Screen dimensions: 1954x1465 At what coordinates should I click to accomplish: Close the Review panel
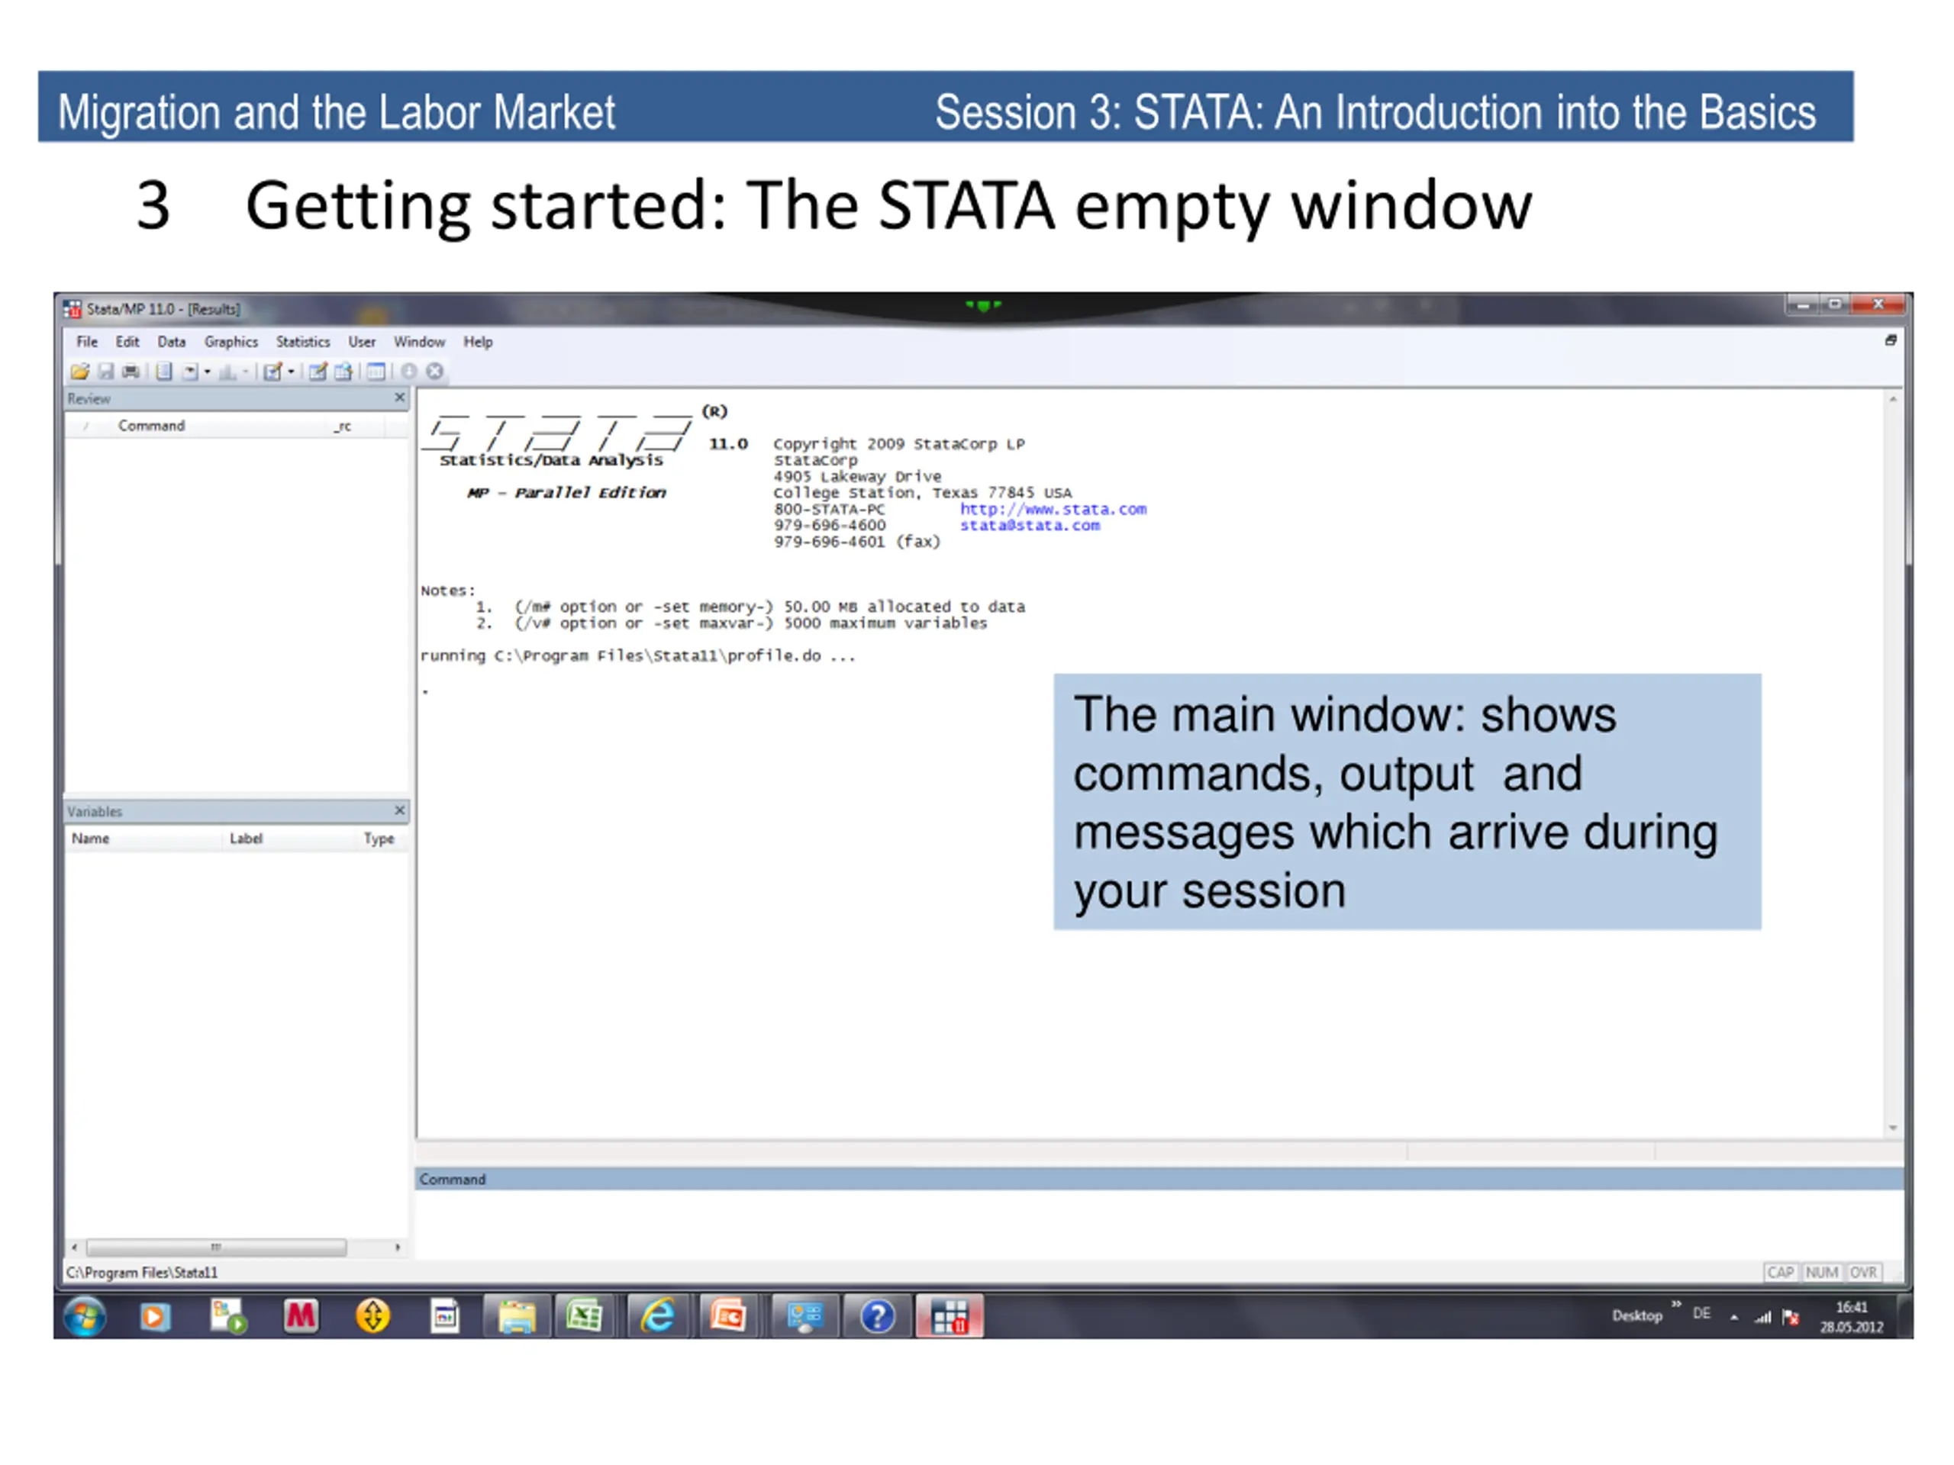tap(399, 398)
